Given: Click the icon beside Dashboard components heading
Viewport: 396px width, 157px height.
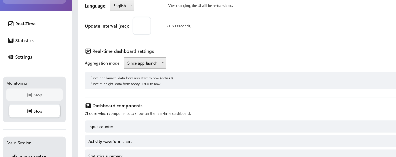Looking at the screenshot, I should click(x=88, y=106).
